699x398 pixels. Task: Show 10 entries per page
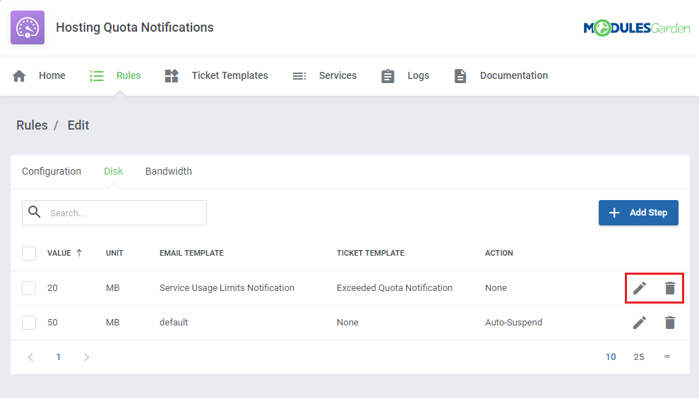click(611, 356)
